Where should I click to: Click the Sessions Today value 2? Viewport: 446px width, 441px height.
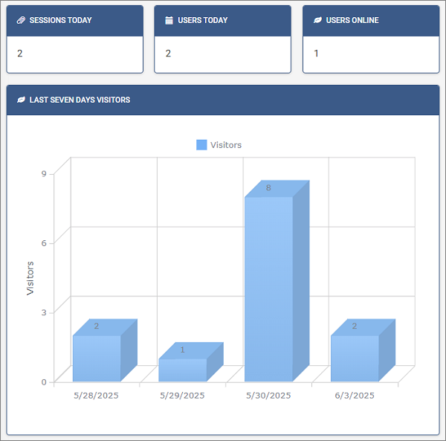tap(19, 54)
